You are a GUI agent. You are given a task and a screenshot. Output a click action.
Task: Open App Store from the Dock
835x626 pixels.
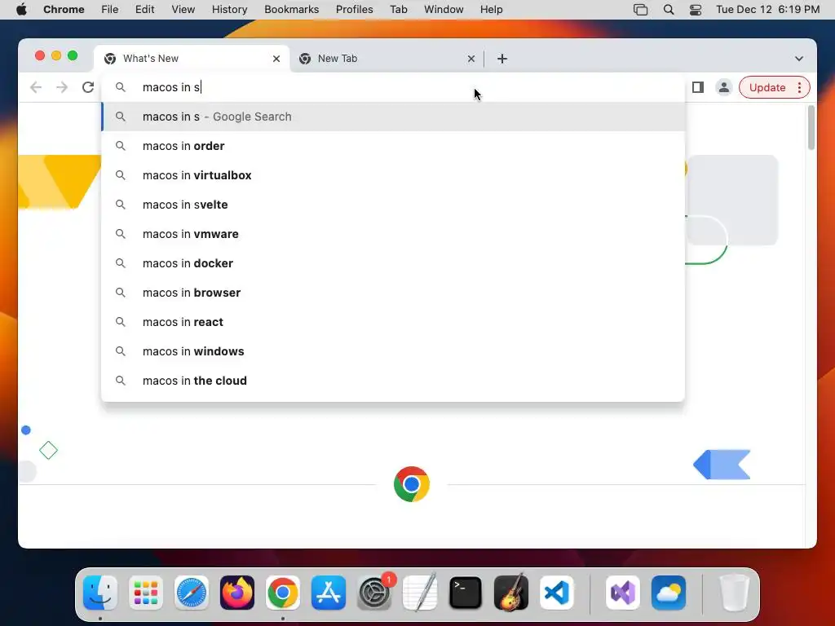[x=329, y=593]
